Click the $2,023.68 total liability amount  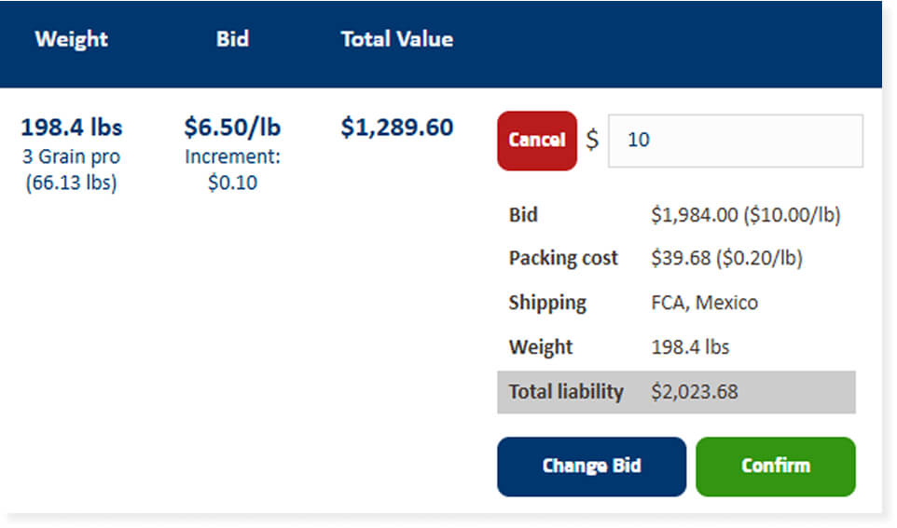point(694,391)
